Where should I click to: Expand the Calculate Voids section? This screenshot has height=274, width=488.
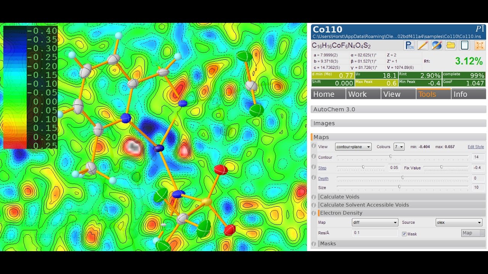click(402, 197)
